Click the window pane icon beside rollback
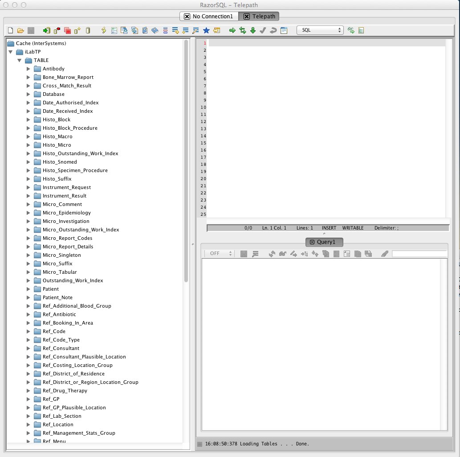The image size is (460, 457). pyautogui.click(x=284, y=30)
